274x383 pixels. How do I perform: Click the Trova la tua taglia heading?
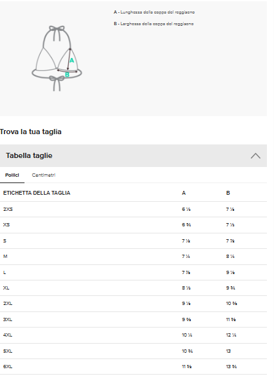[x=30, y=132]
